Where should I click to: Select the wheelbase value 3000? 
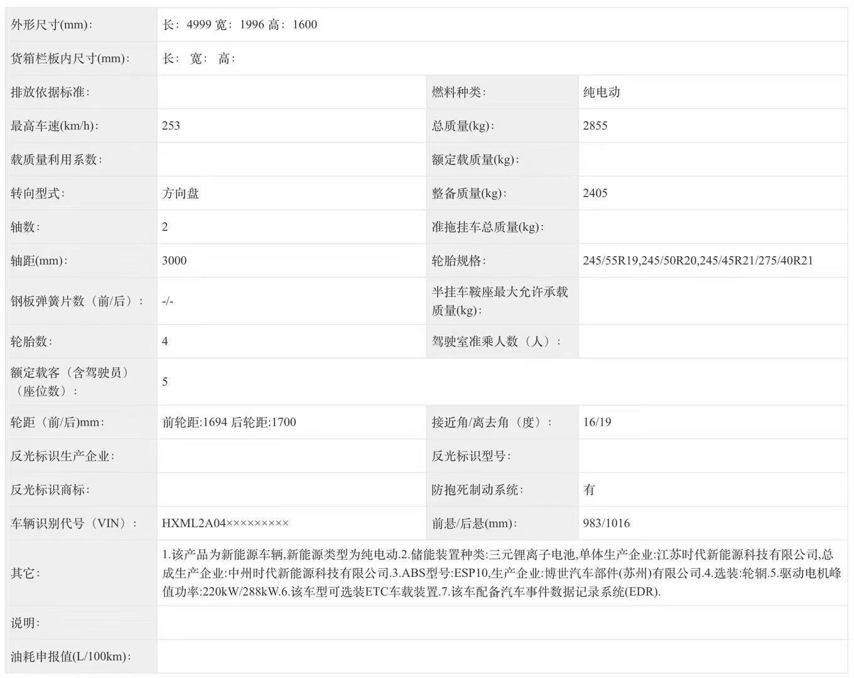[x=174, y=261]
